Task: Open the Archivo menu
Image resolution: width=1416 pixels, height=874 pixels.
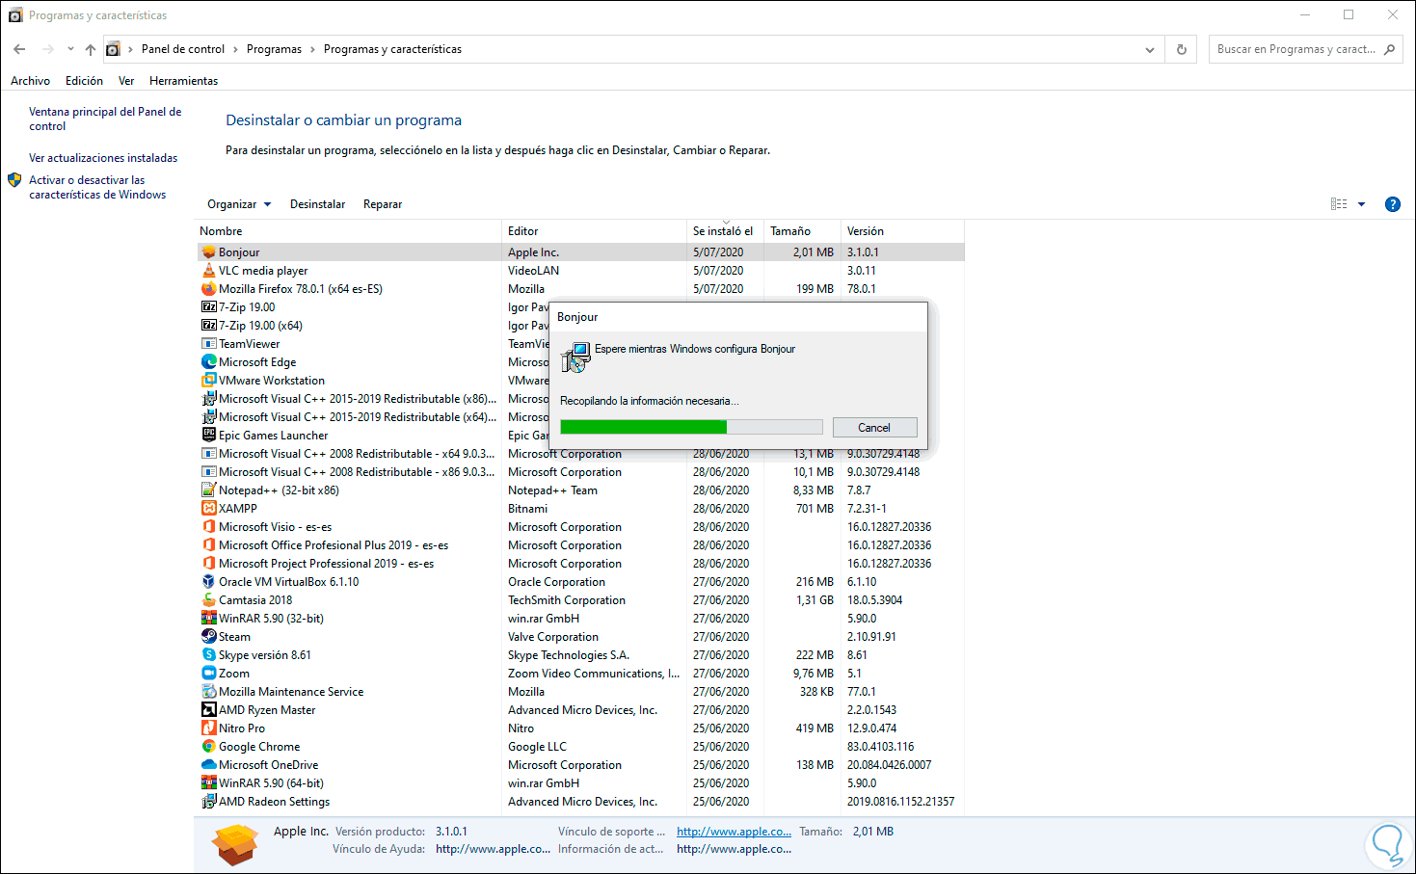Action: pos(30,81)
